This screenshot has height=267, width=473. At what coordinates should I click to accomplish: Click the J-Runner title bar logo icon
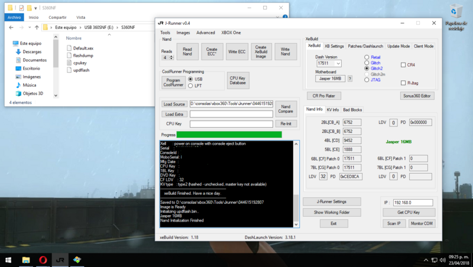pyautogui.click(x=160, y=23)
